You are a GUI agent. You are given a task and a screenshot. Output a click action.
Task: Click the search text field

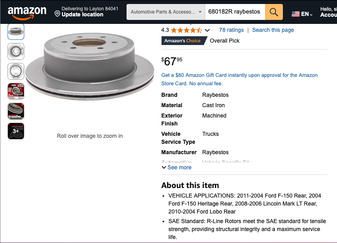coord(235,12)
